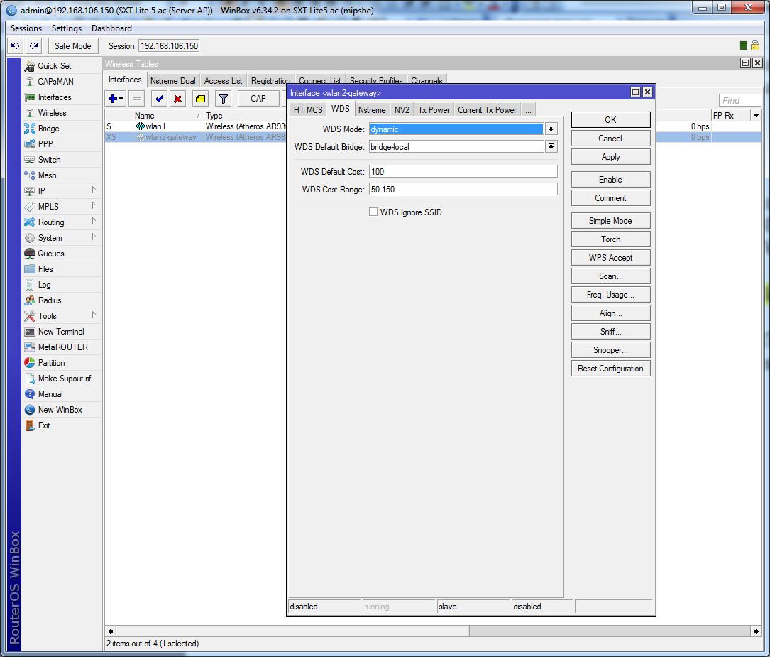This screenshot has width=770, height=657.
Task: Click the undo arrow icon
Action: coord(16,46)
